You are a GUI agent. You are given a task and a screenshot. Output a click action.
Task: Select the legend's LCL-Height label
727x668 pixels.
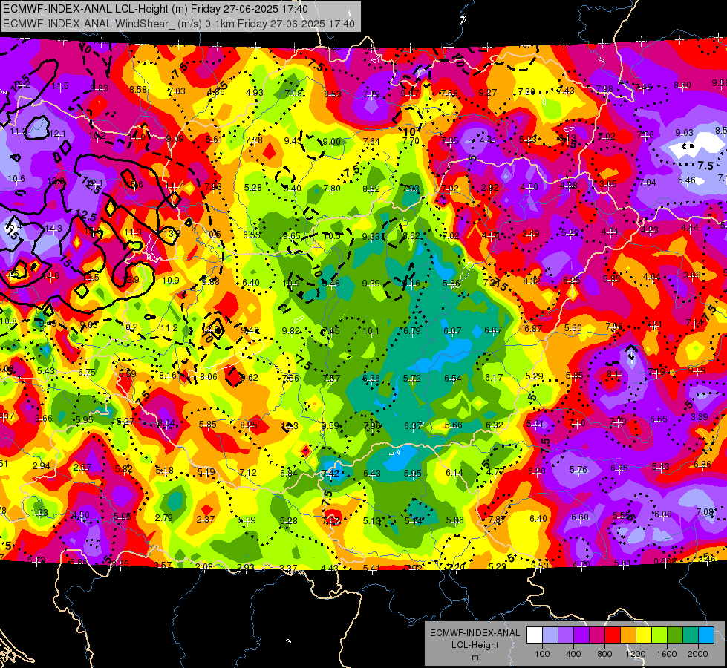475,645
